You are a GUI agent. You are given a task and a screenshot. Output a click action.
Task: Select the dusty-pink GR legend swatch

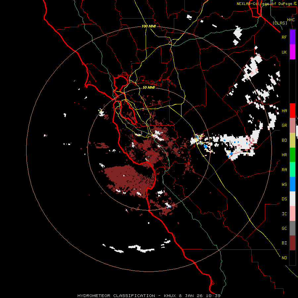pos(292,125)
